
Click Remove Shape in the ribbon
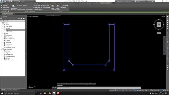click(45, 7)
